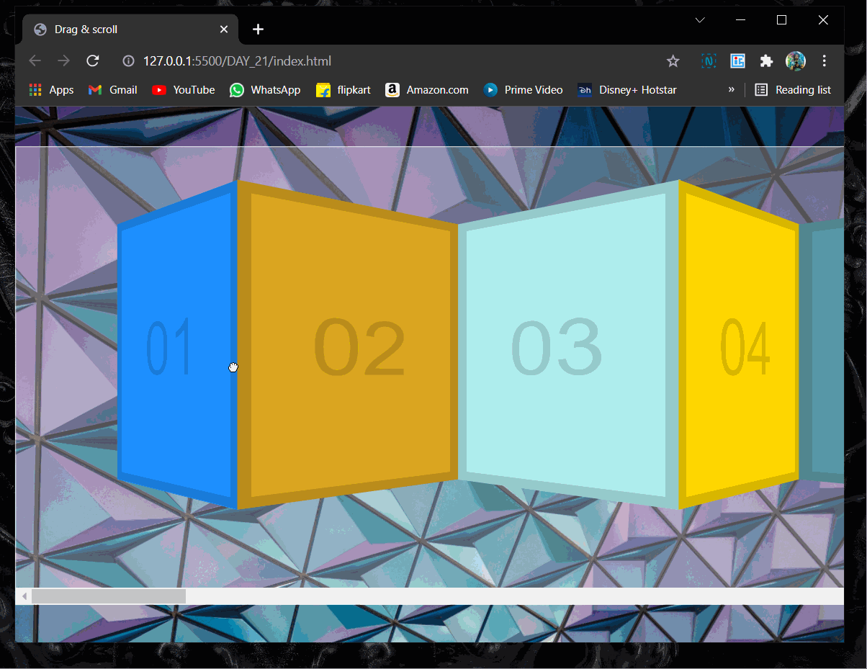This screenshot has height=669, width=867.
Task: Open the YouTube bookmark
Action: 184,90
